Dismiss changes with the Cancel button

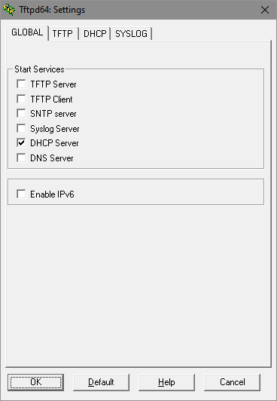click(233, 382)
